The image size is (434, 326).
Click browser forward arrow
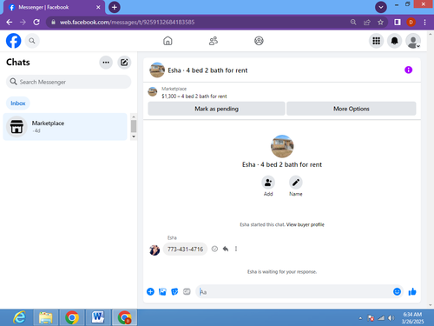[23, 22]
